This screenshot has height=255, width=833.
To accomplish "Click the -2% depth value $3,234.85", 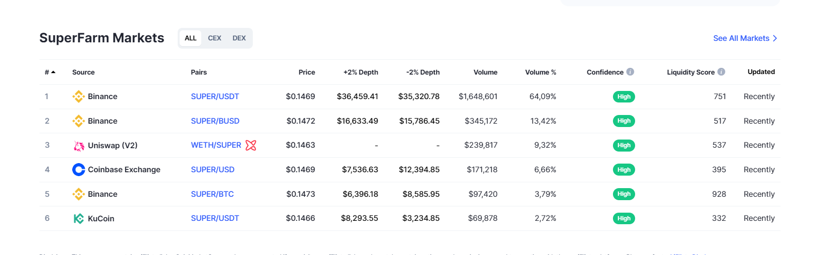I will 421,218.
